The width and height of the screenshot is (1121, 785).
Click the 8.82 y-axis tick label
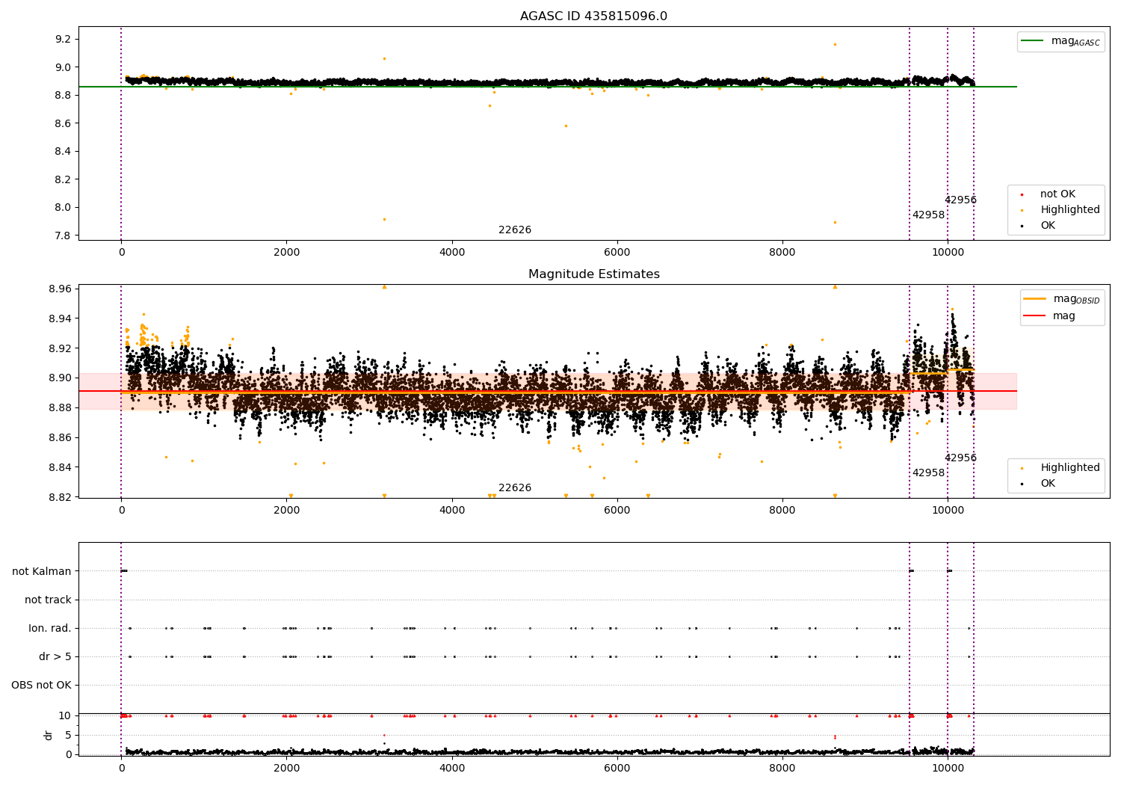(60, 498)
